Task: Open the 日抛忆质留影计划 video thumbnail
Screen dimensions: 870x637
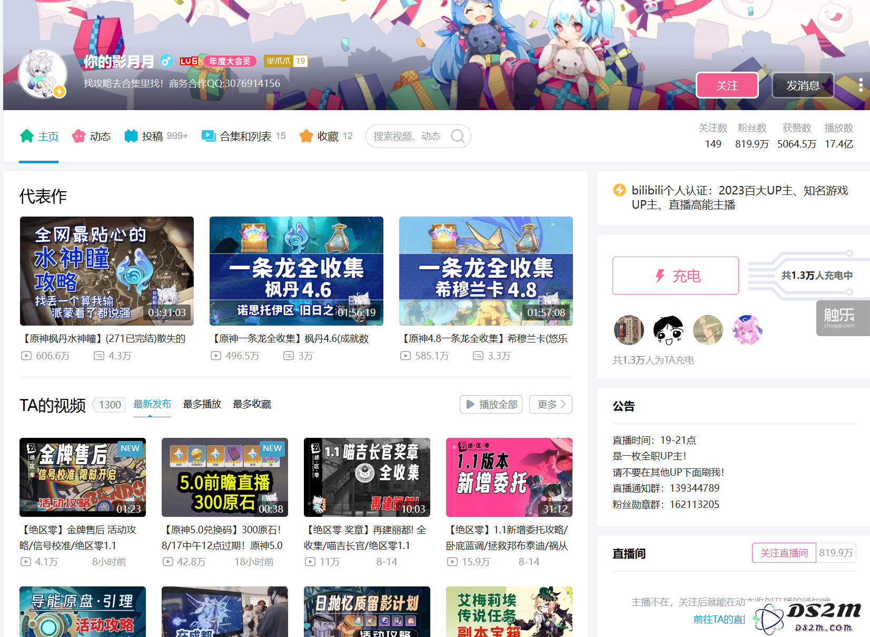Action: tap(367, 612)
